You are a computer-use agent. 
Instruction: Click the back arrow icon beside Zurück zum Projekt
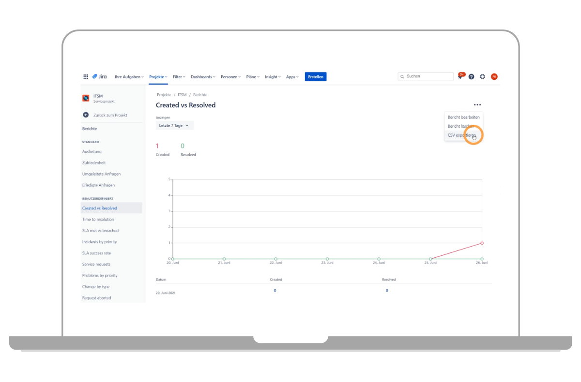click(x=86, y=115)
